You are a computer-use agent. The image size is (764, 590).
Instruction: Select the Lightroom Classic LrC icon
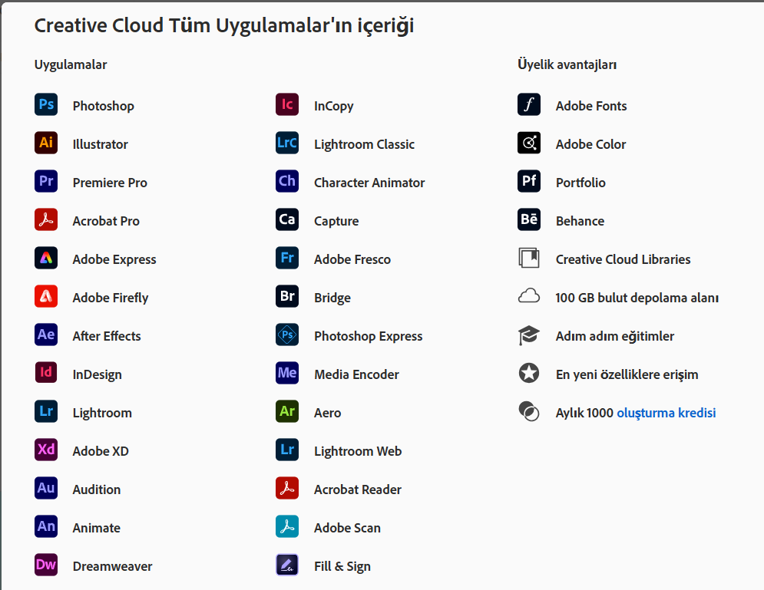pyautogui.click(x=287, y=143)
